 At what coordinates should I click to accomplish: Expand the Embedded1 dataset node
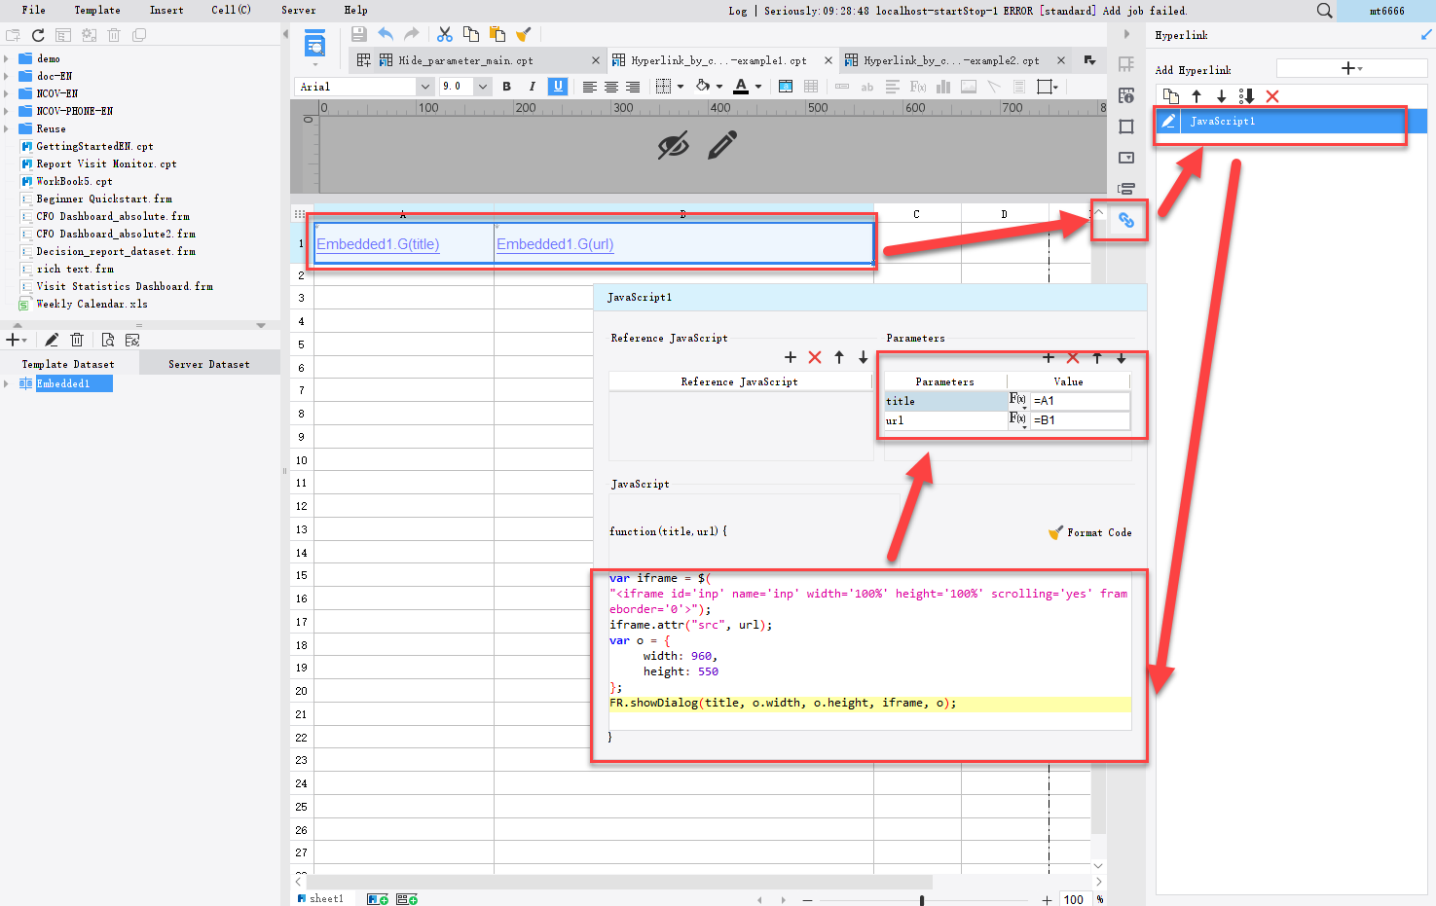(7, 383)
